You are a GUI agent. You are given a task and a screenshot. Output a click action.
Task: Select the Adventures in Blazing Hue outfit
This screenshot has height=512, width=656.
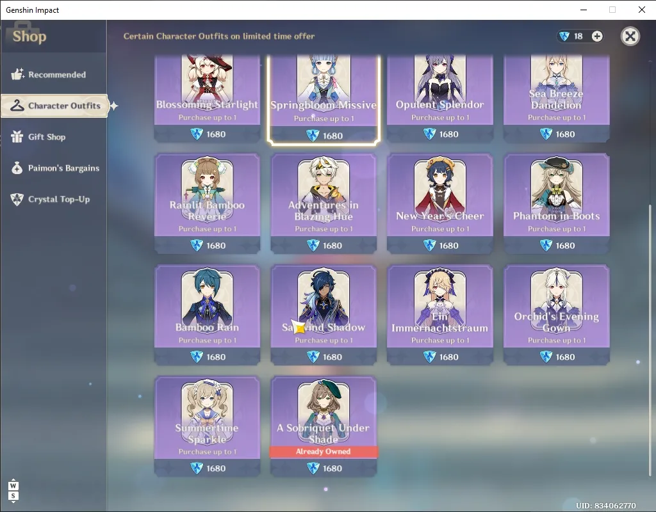tap(324, 204)
